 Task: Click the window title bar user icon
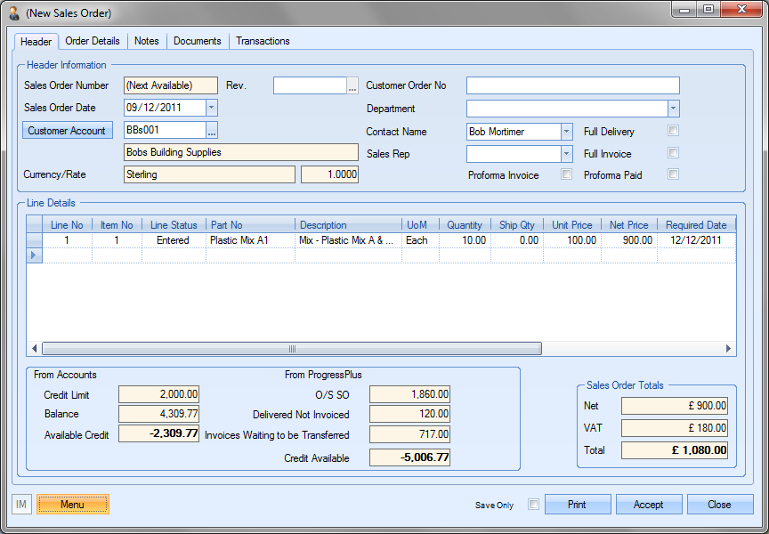coord(13,12)
